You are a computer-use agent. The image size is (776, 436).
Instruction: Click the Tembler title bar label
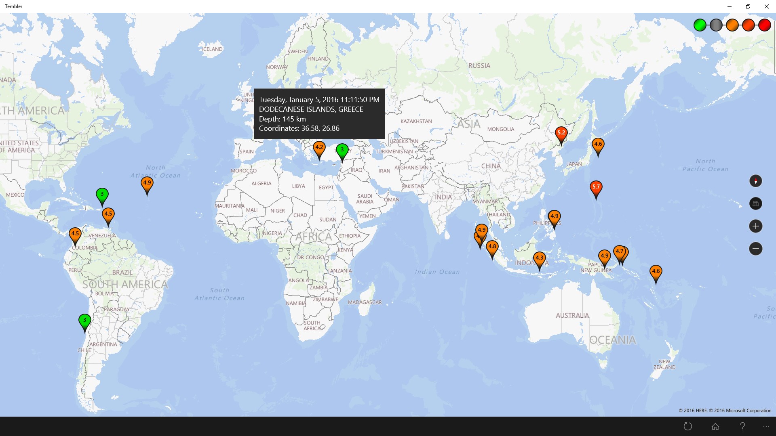[x=14, y=6]
